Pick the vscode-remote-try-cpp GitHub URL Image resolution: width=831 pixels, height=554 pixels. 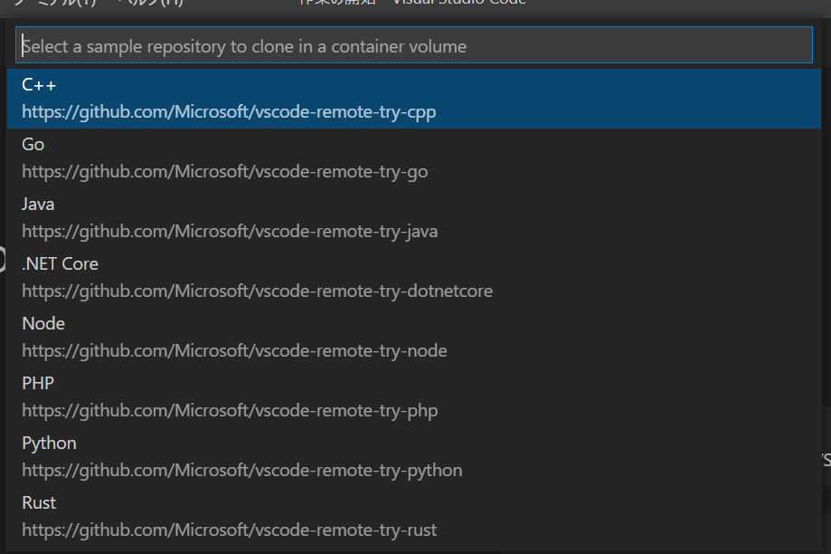[x=229, y=112]
